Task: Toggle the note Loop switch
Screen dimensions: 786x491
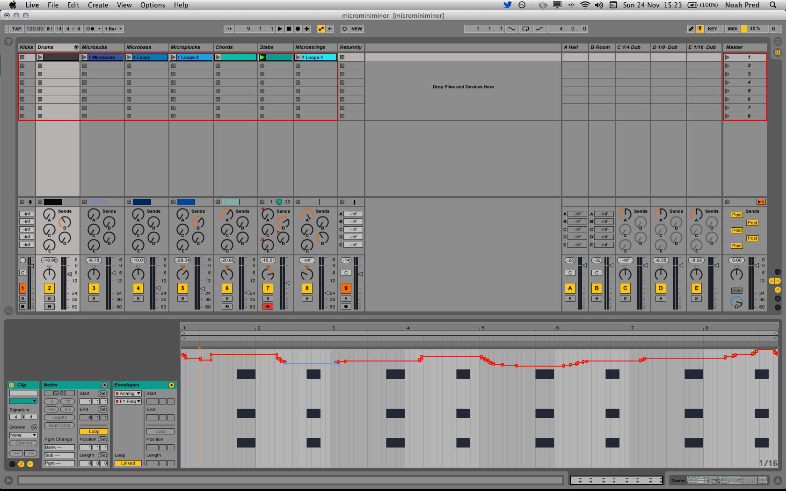Action: (x=94, y=431)
